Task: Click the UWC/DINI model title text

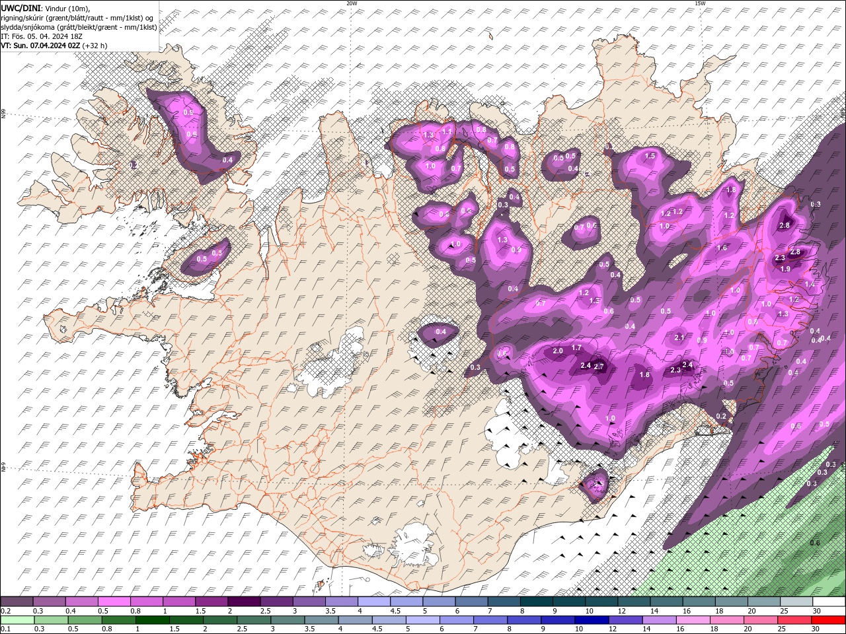Action: (19, 7)
